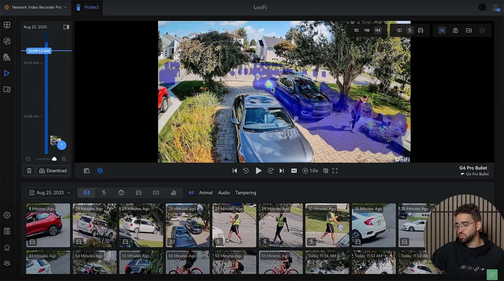
Task: Toggle the blue fingerprint heatmap icon
Action: coord(100,171)
